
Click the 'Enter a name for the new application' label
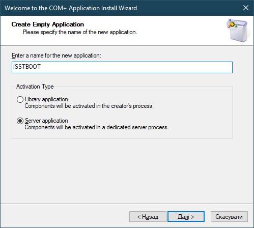coord(57,55)
